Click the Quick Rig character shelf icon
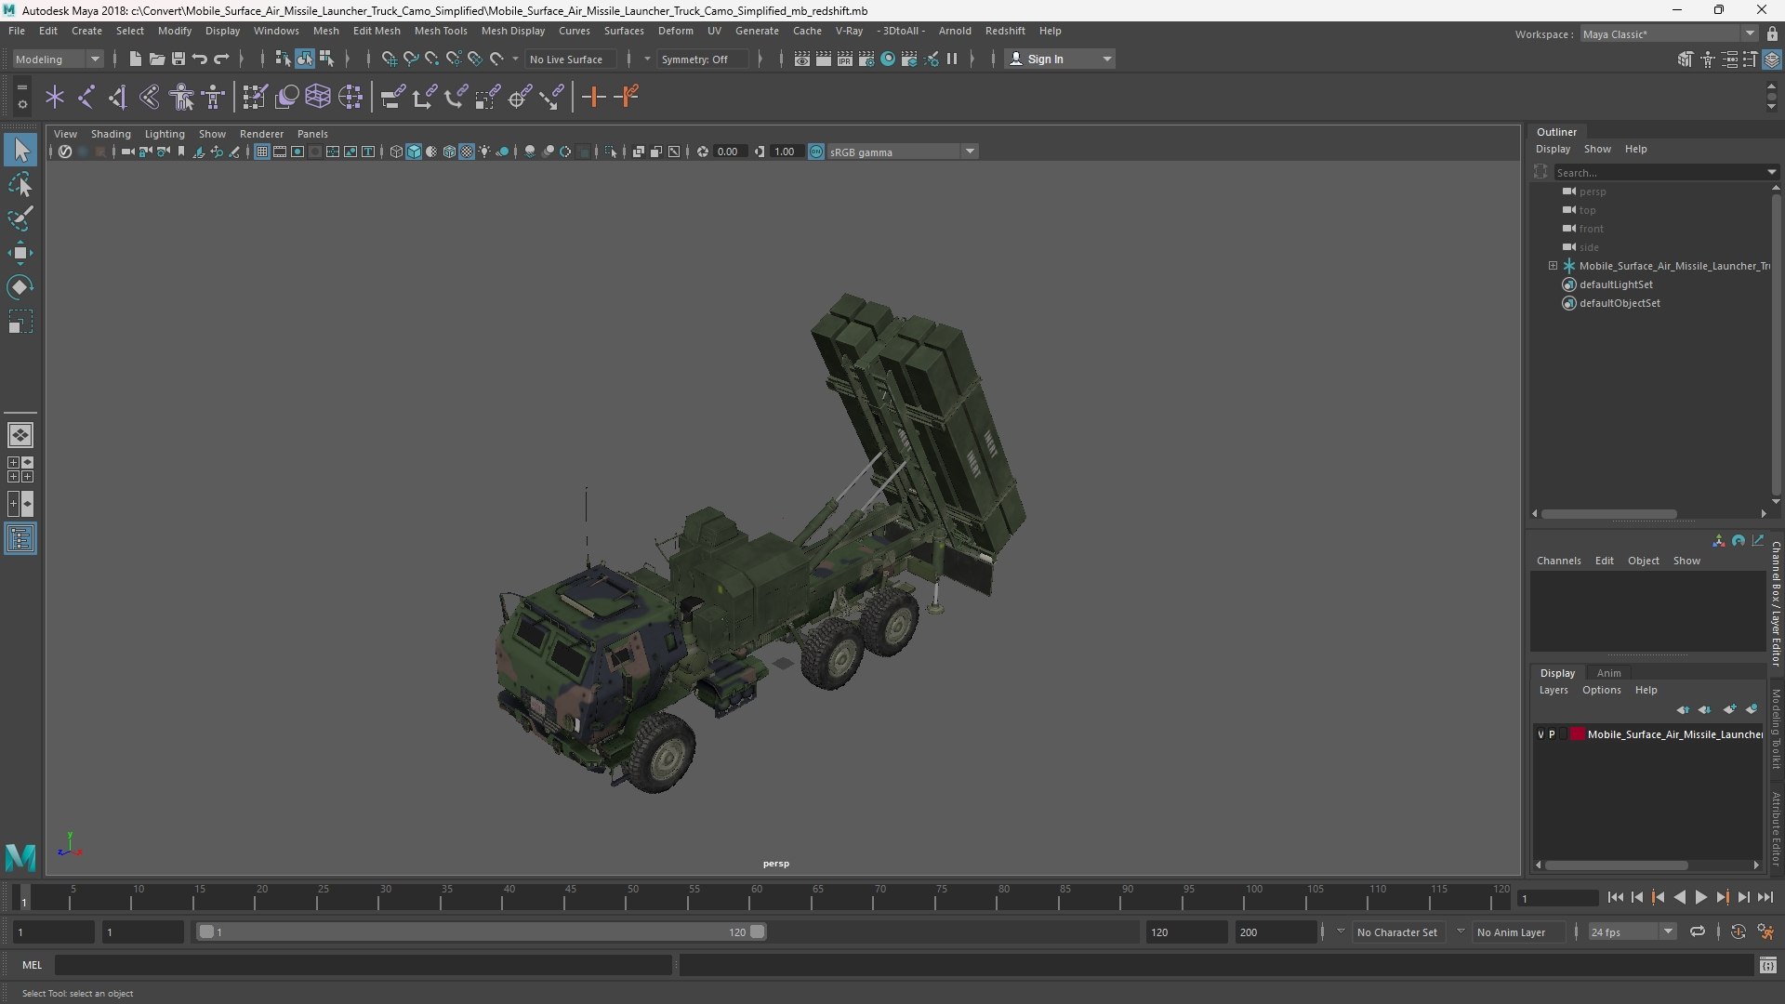1785x1004 pixels. click(181, 97)
